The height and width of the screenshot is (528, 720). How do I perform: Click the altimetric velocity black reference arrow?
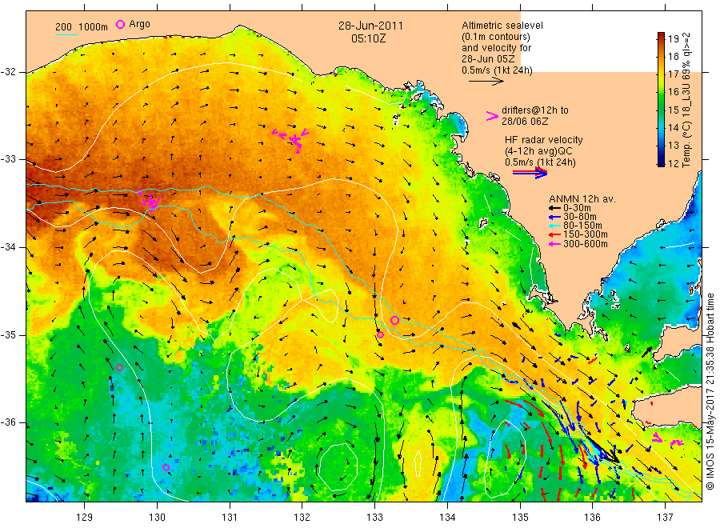pyautogui.click(x=486, y=82)
